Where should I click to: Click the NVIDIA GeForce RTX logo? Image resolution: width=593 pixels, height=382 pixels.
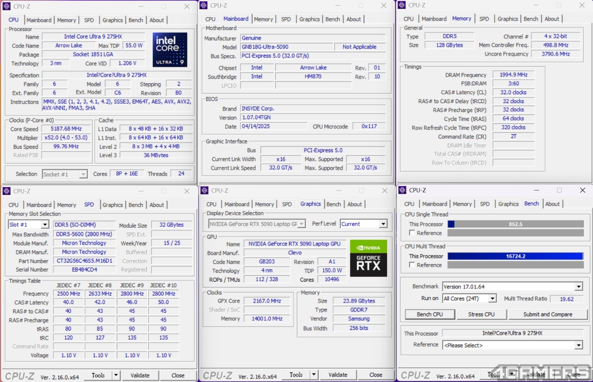[368, 258]
